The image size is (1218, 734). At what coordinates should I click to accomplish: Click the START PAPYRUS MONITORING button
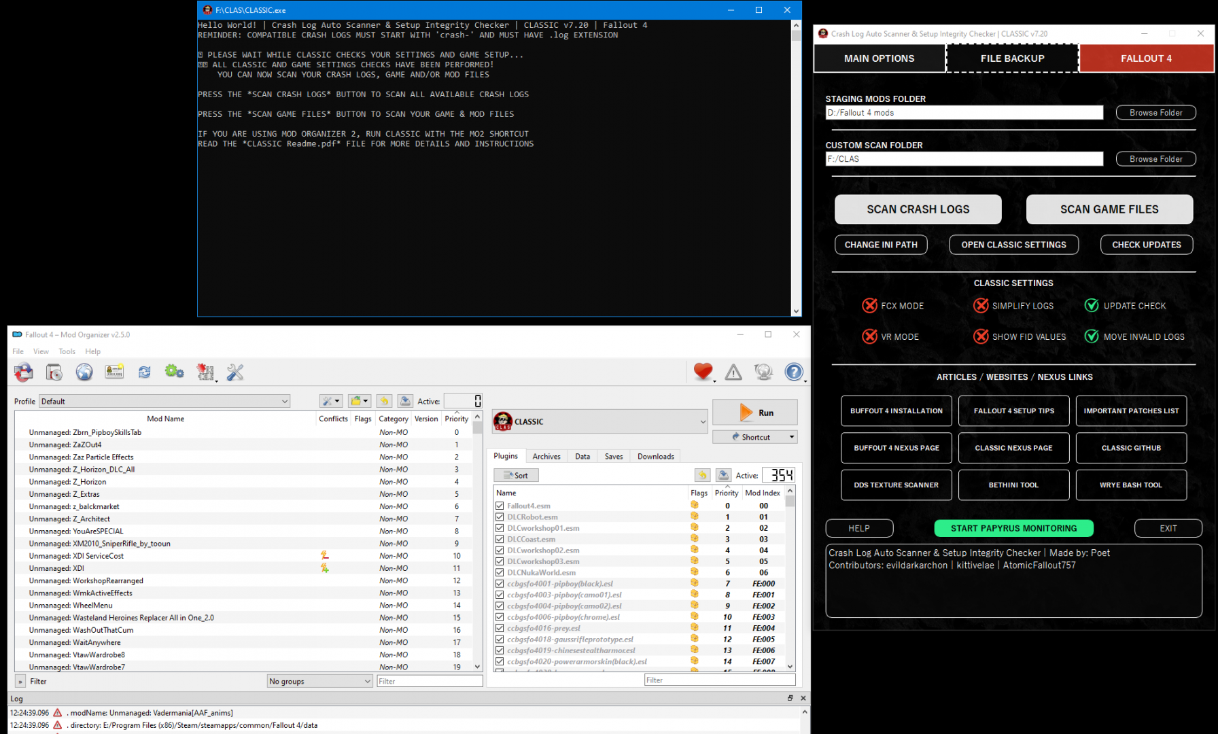tap(1013, 529)
